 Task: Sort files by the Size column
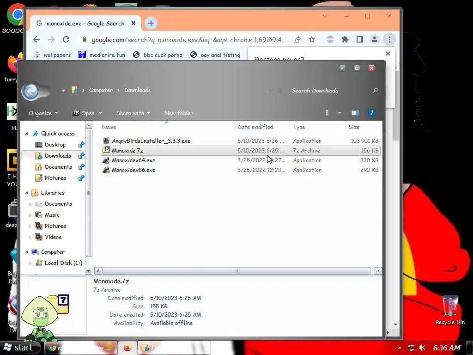click(354, 127)
